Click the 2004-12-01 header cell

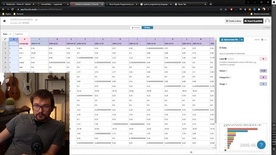[120, 43]
